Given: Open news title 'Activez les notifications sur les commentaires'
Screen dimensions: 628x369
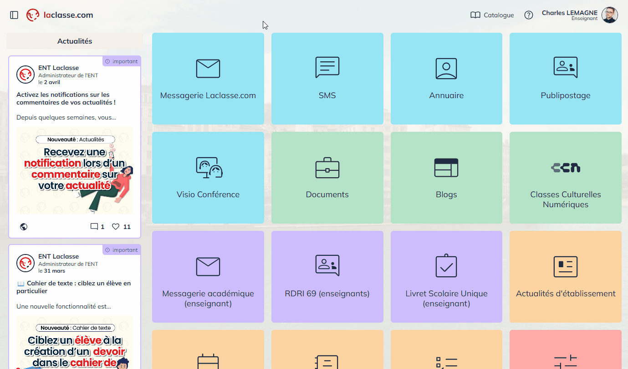Looking at the screenshot, I should [x=66, y=99].
